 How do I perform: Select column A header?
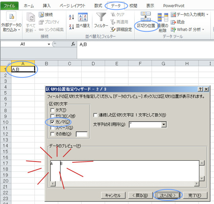click(x=23, y=64)
